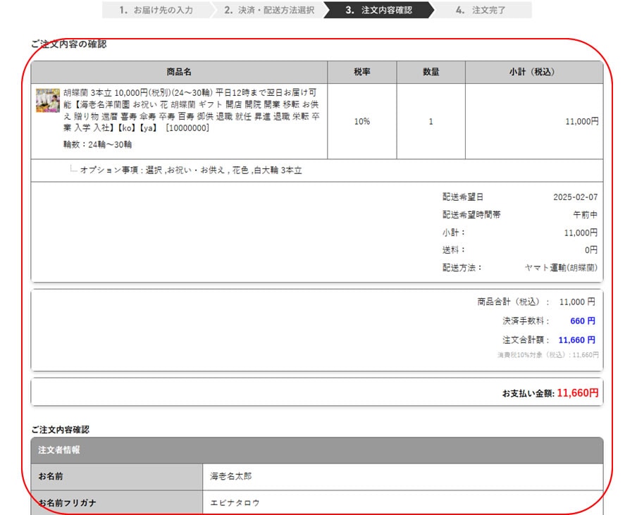The width and height of the screenshot is (625, 515).
Task: Click the furigana value エビナタロウ
Action: tap(236, 503)
